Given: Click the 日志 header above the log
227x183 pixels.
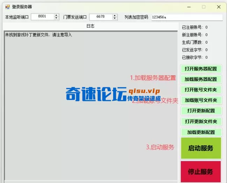Looking at the screenshot, I should (x=90, y=26).
